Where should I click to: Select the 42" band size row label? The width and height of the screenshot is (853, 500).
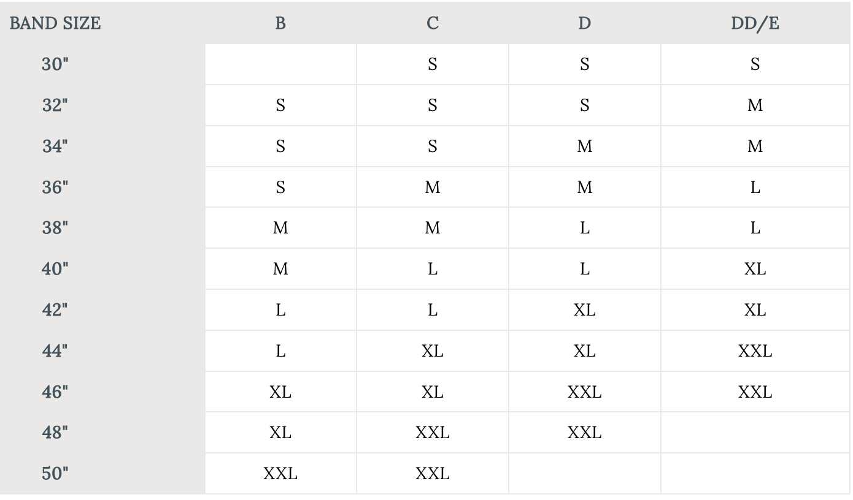coord(55,310)
